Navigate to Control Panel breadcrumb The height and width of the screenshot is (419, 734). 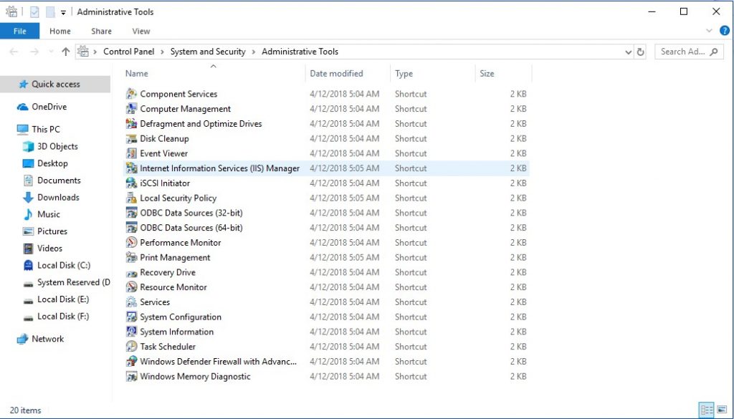129,52
